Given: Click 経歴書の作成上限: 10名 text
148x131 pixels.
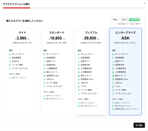Looking at the screenshot, I should [22, 43].
